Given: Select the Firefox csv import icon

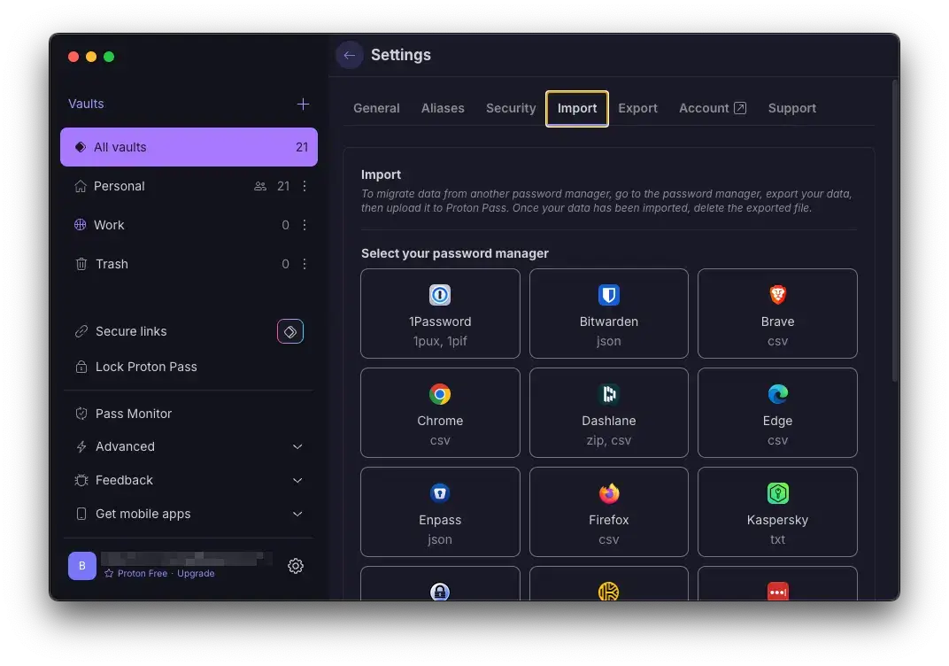Looking at the screenshot, I should pyautogui.click(x=608, y=493).
